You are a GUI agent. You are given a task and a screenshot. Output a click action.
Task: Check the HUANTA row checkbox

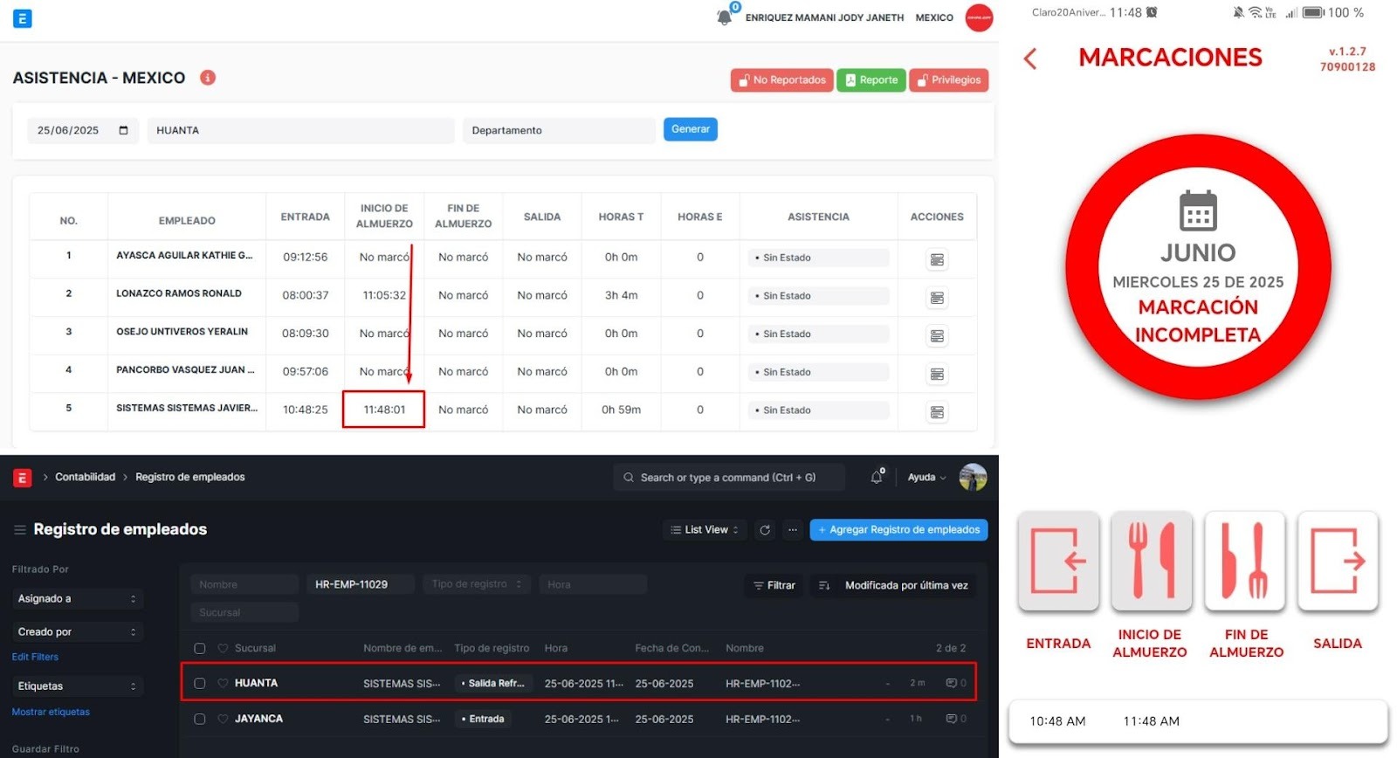pos(200,683)
